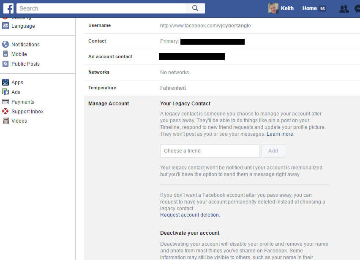The width and height of the screenshot is (360, 260).
Task: Click the Add legacy contact button
Action: (273, 151)
